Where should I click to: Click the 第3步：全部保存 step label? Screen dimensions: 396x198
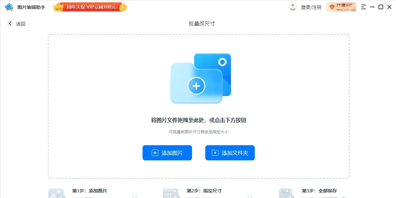(319, 191)
